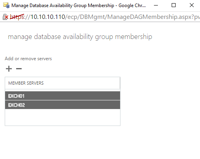Click the 'manage database availability group membership' heading

click(80, 37)
